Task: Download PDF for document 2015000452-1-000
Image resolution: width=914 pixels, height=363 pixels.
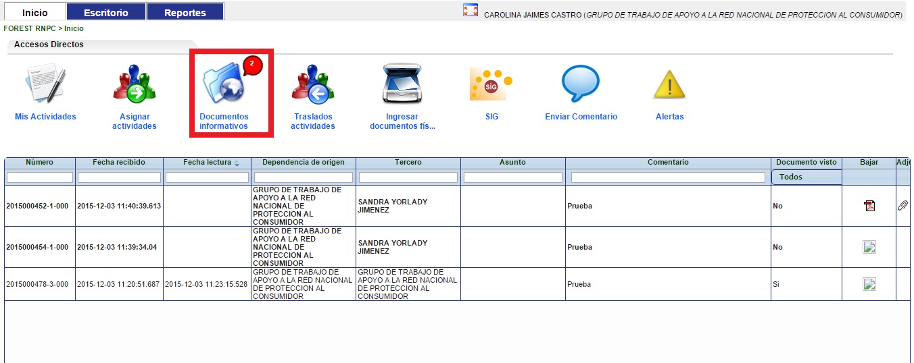Action: (869, 206)
